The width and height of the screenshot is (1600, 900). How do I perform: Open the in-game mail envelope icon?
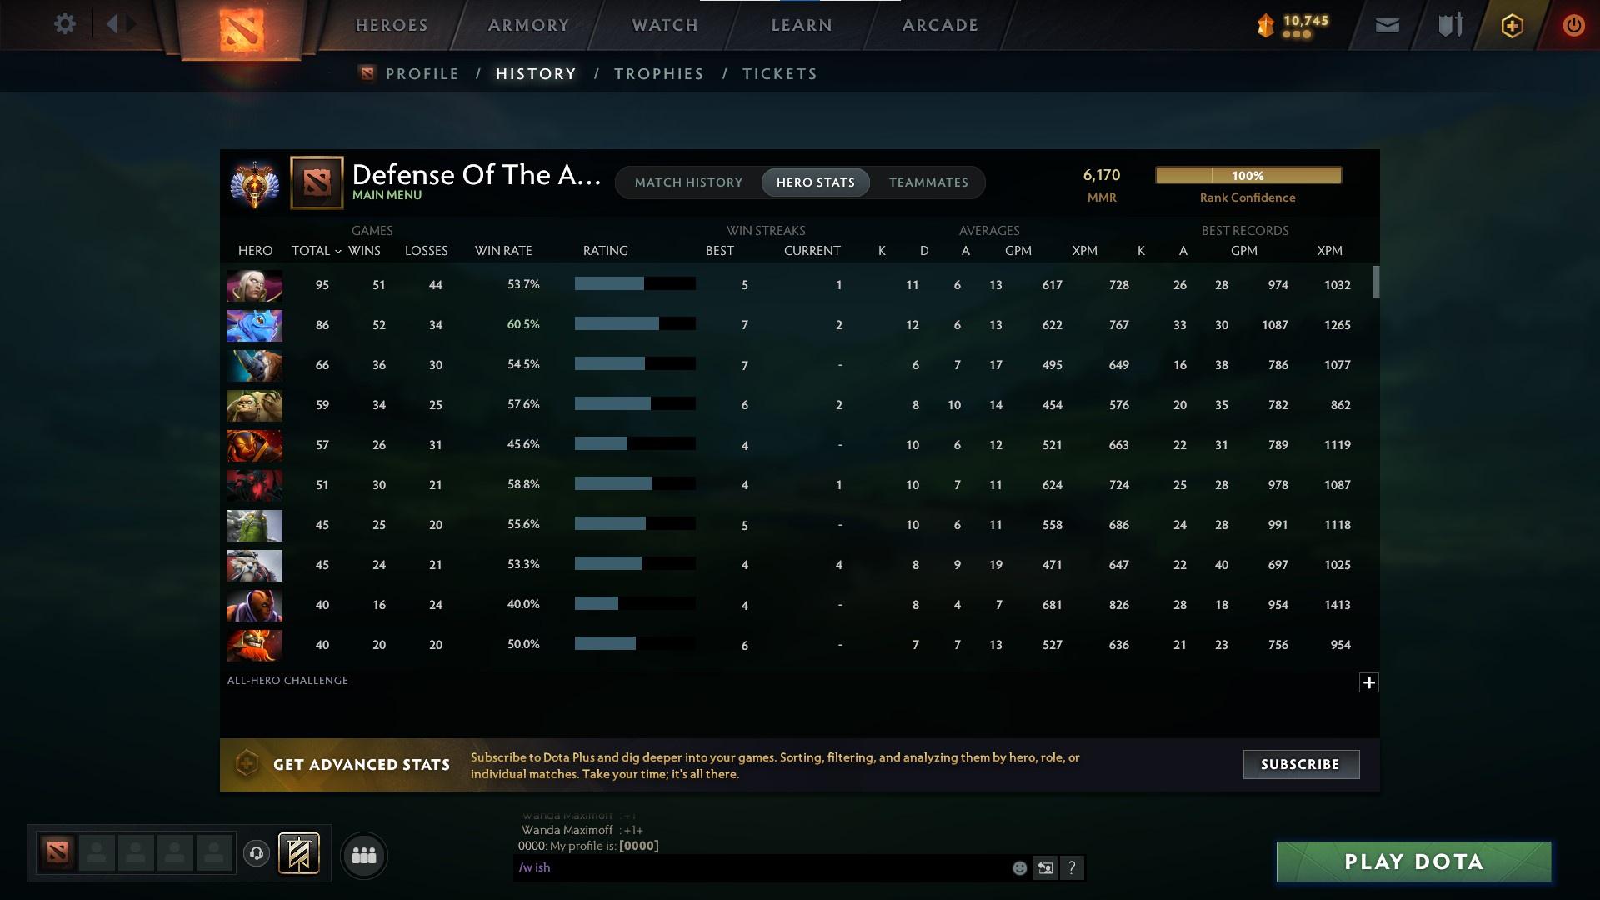click(1386, 25)
